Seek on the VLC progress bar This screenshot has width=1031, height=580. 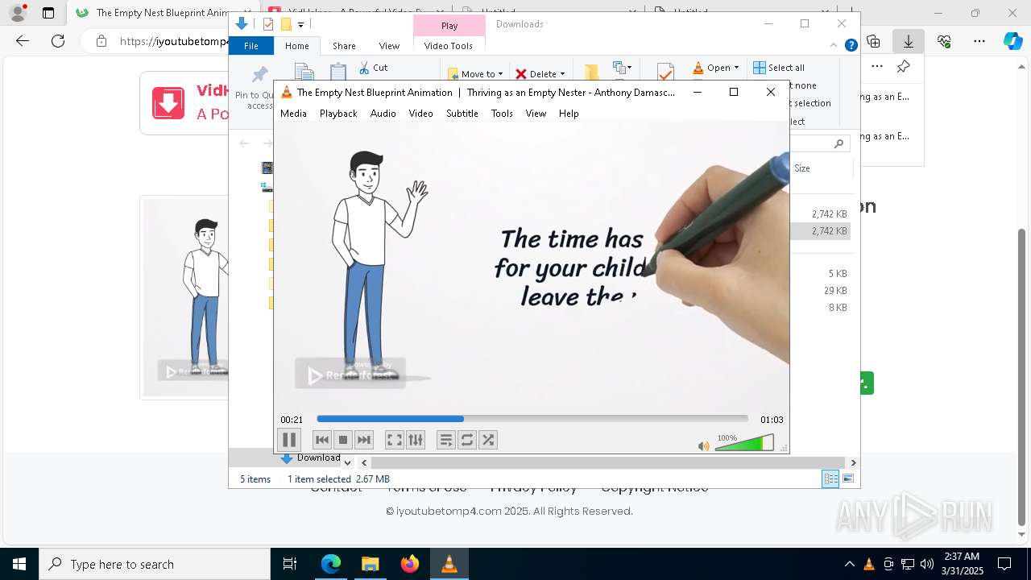pyautogui.click(x=532, y=419)
